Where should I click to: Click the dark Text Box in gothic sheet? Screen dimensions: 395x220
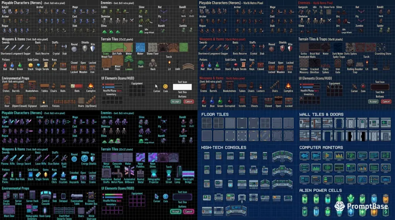click(x=380, y=87)
